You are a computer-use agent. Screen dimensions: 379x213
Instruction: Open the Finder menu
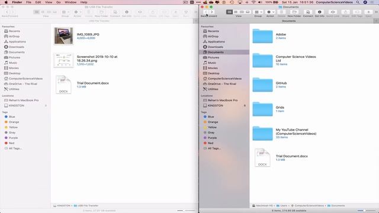click(x=17, y=2)
